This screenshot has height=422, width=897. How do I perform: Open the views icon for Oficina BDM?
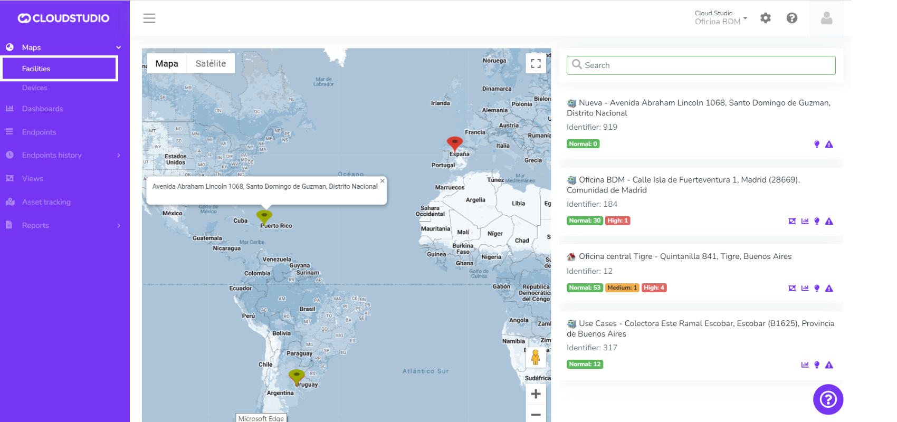click(792, 221)
